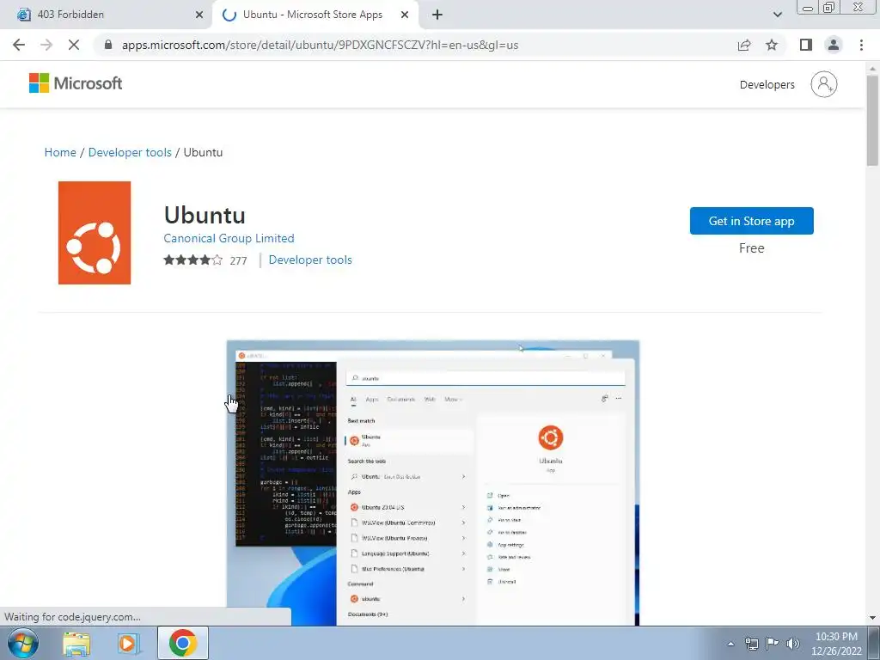Close the Ubuntu Microsoft Store tab
Viewport: 880px width, 660px height.
click(x=405, y=15)
